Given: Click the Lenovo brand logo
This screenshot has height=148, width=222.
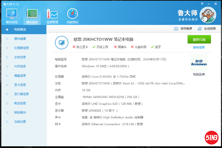Looking at the screenshot, I should [199, 62].
